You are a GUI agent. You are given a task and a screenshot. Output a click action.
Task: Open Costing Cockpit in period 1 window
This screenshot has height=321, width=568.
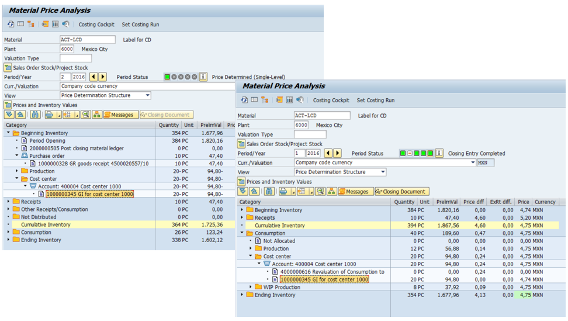coord(331,100)
